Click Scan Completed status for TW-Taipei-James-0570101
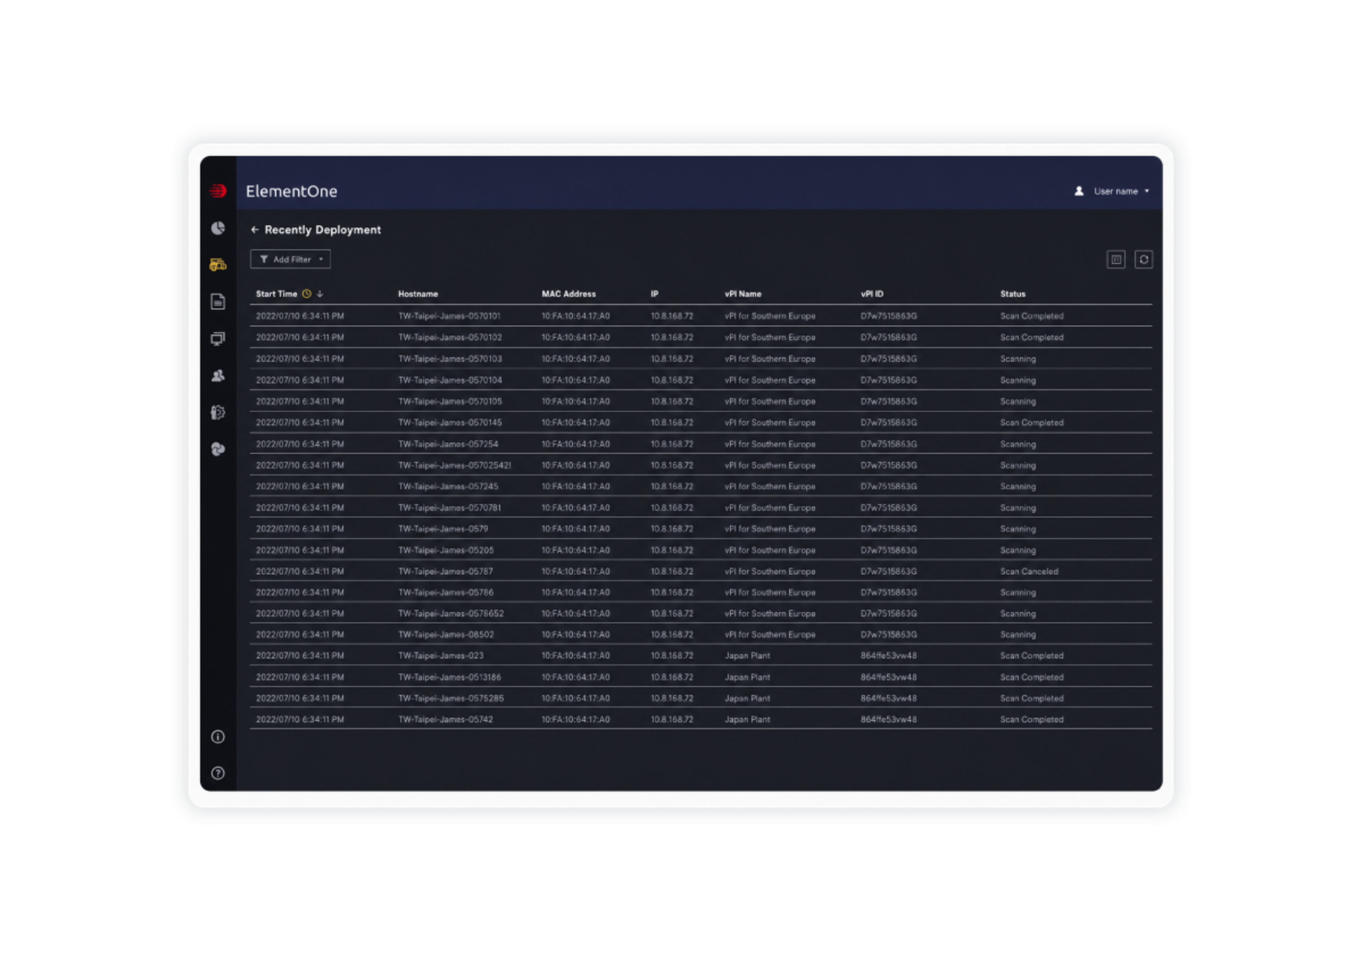The width and height of the screenshot is (1364, 978). [1032, 316]
